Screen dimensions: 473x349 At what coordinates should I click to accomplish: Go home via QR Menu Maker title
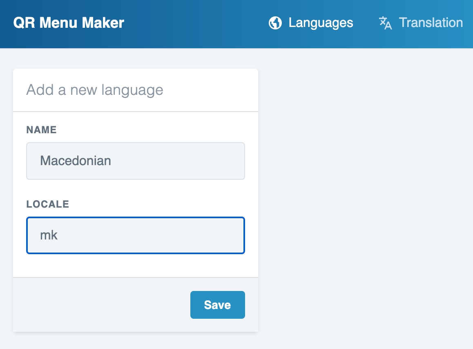[69, 23]
